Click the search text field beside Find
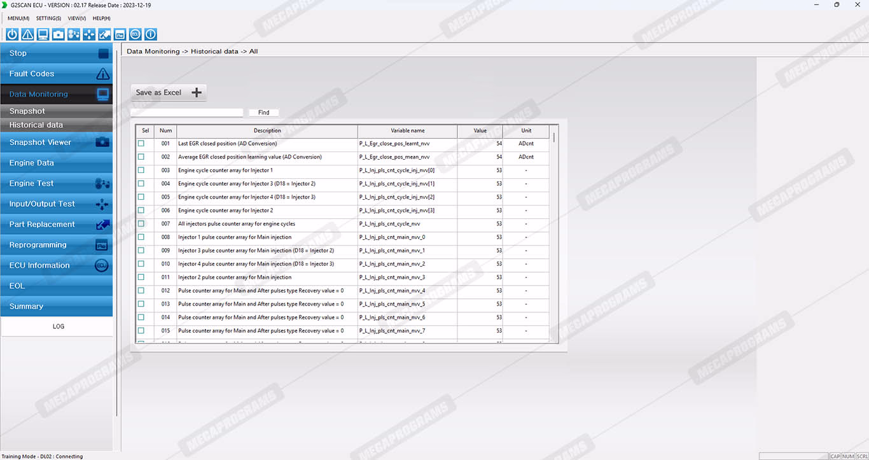Image resolution: width=869 pixels, height=460 pixels. [187, 113]
